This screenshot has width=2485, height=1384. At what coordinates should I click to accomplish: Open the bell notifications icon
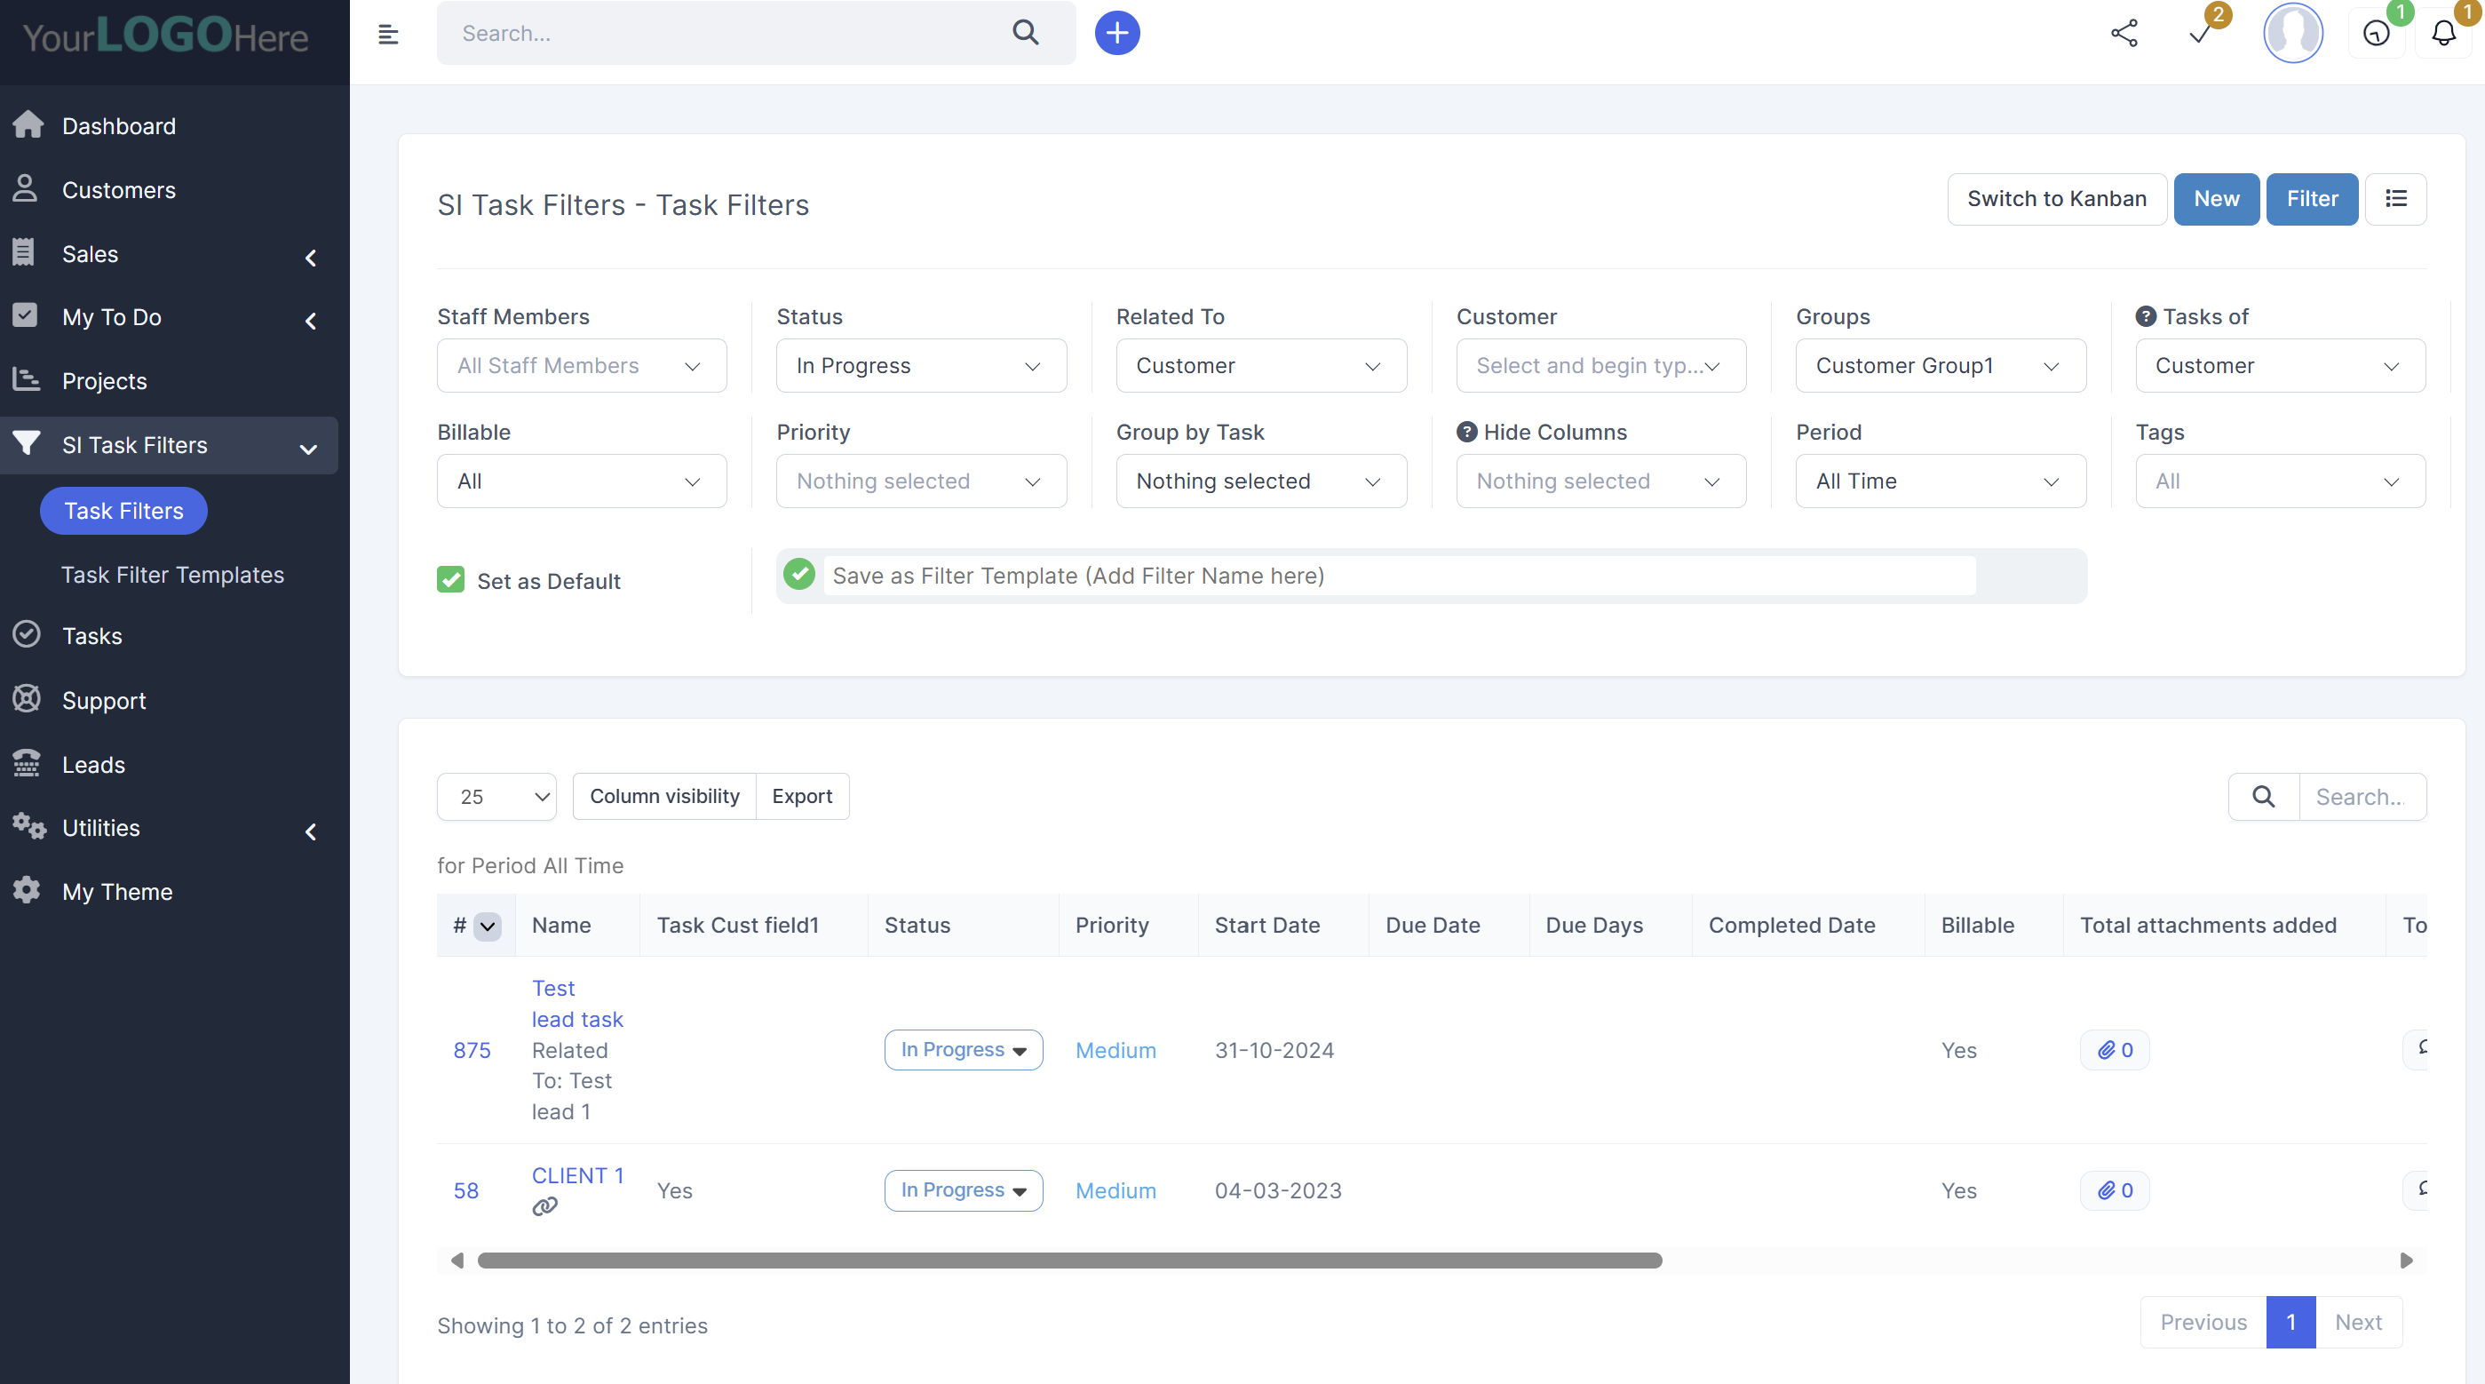click(2442, 34)
